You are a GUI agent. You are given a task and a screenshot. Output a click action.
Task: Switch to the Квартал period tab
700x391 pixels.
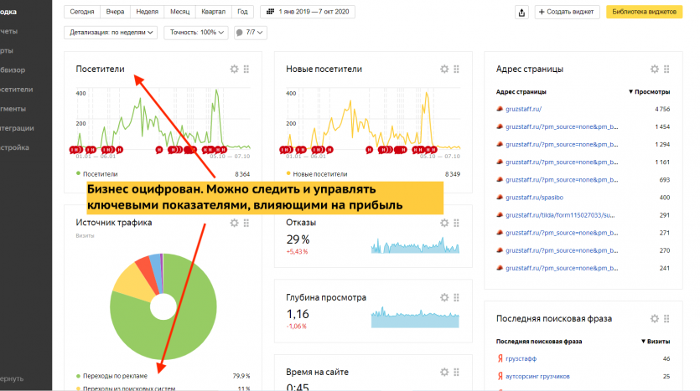pyautogui.click(x=213, y=13)
